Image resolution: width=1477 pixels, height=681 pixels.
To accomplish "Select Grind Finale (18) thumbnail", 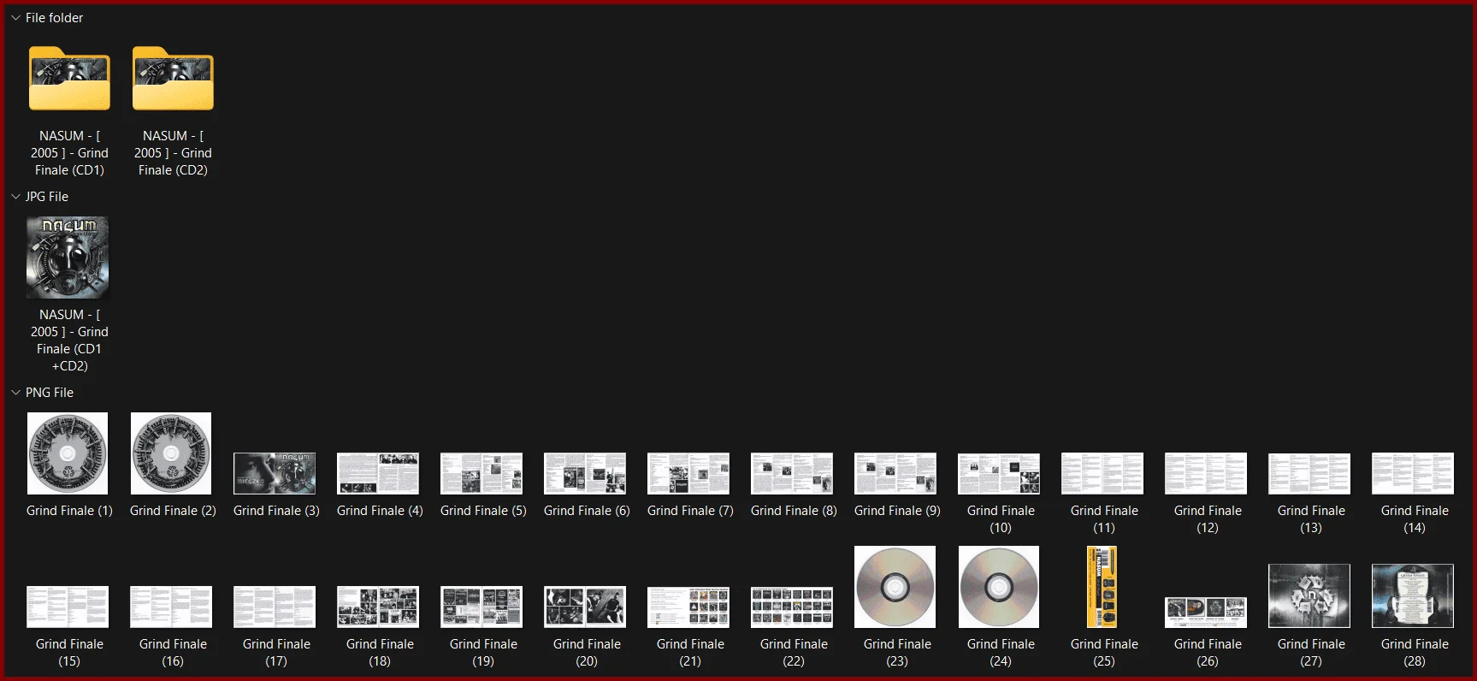I will coord(378,607).
